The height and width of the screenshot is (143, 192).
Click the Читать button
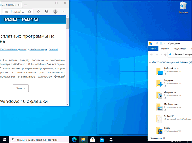21,88
